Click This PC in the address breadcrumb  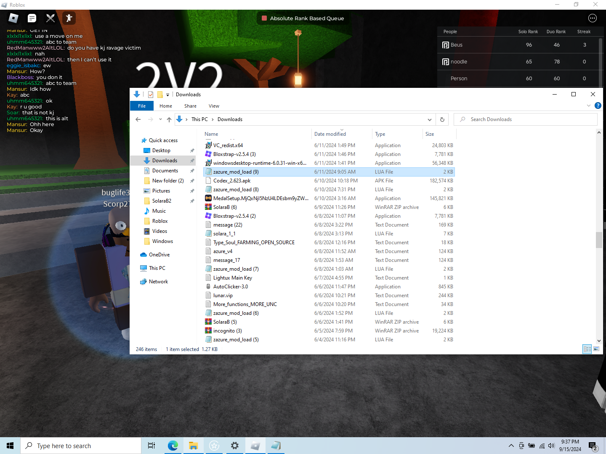[x=199, y=119]
